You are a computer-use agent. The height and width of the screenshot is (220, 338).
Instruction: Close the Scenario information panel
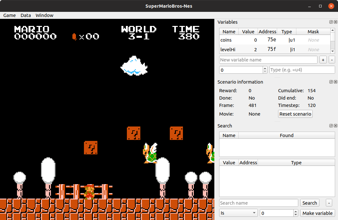pyautogui.click(x=336, y=82)
